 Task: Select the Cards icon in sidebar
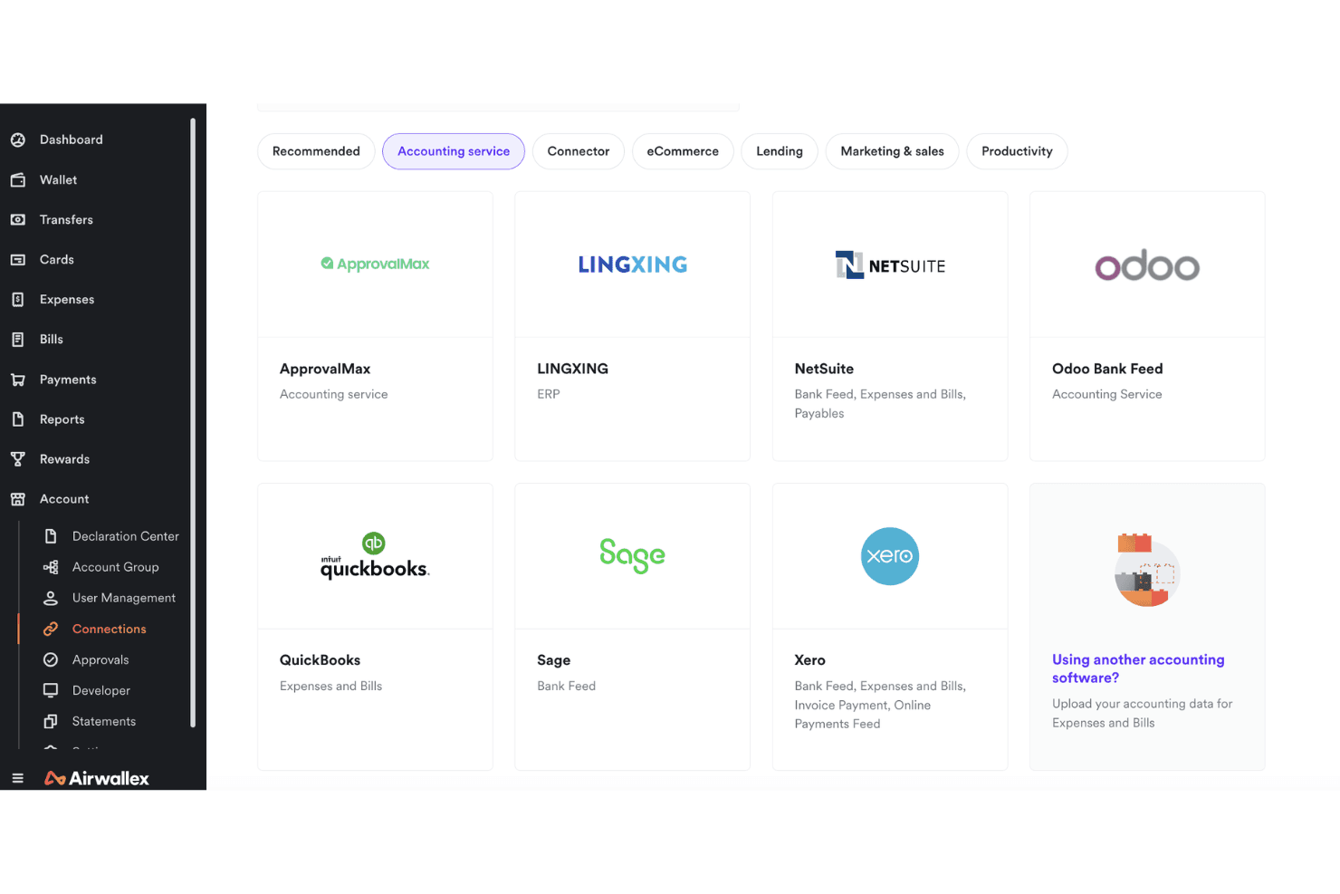(x=17, y=259)
